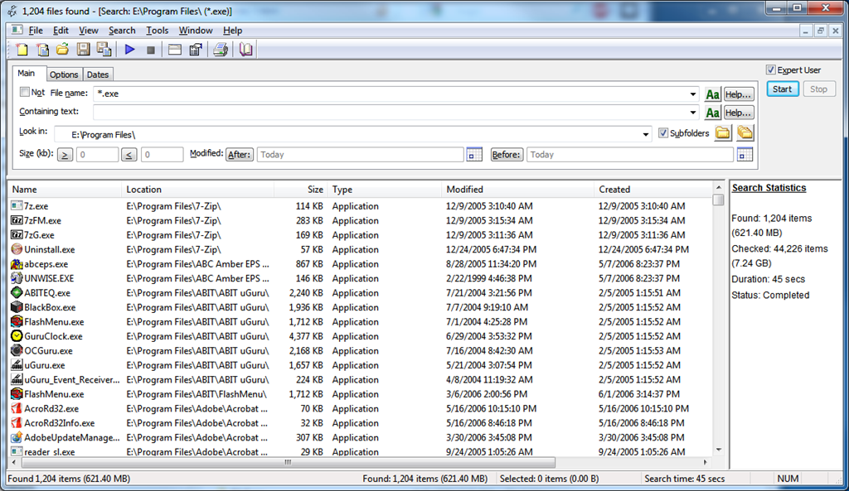Click the After date field showing Today
The width and height of the screenshot is (849, 491).
[361, 155]
